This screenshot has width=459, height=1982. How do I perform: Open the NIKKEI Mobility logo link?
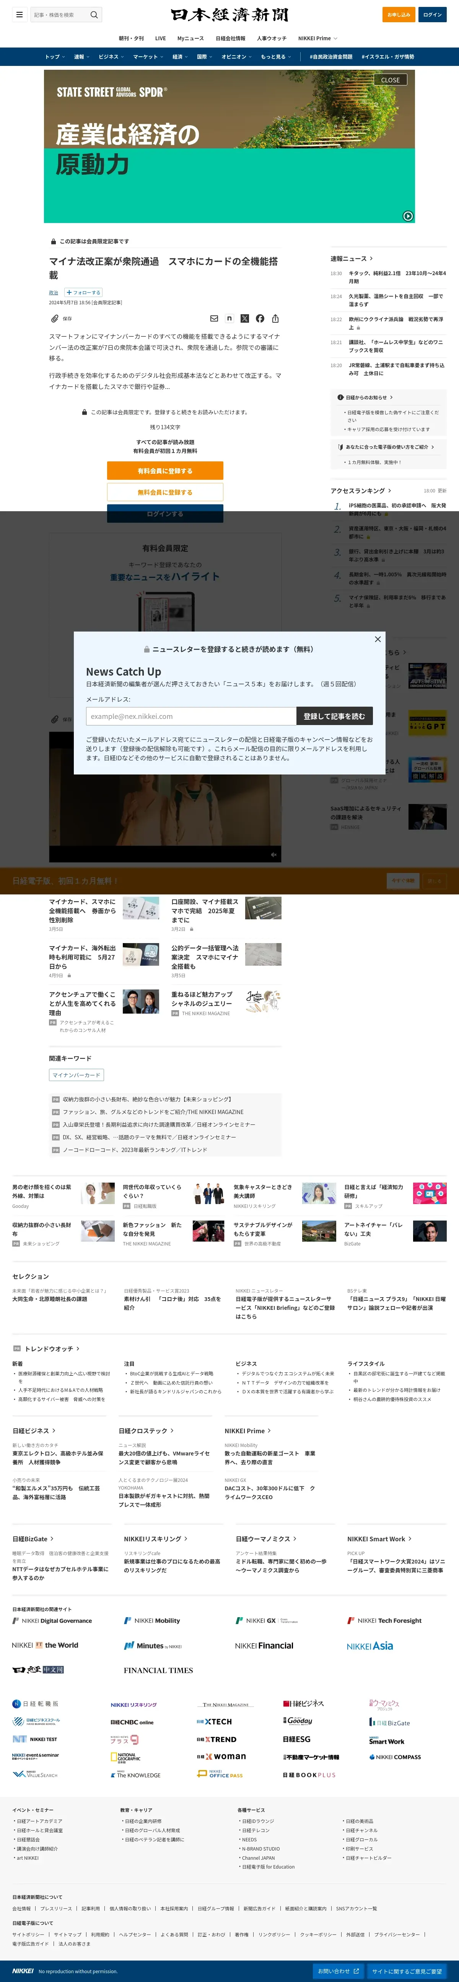click(x=152, y=1620)
